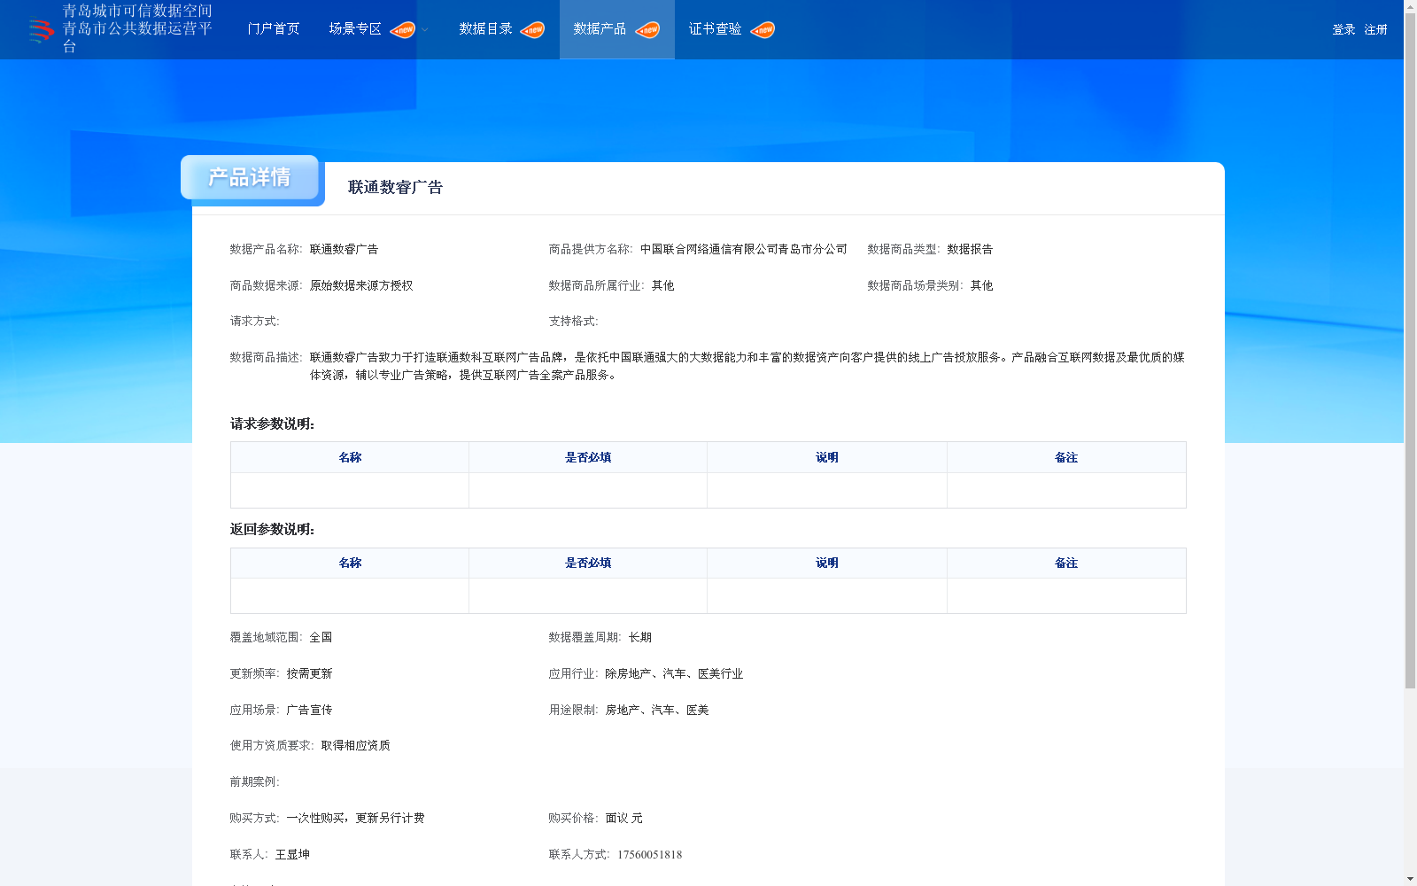Click the 注册 link
This screenshot has height=886, width=1417.
pyautogui.click(x=1375, y=30)
